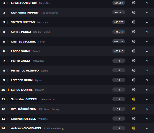Select driver Lewis HAMILTON
Viewport: 154px width, 133px height.
pos(24,3)
